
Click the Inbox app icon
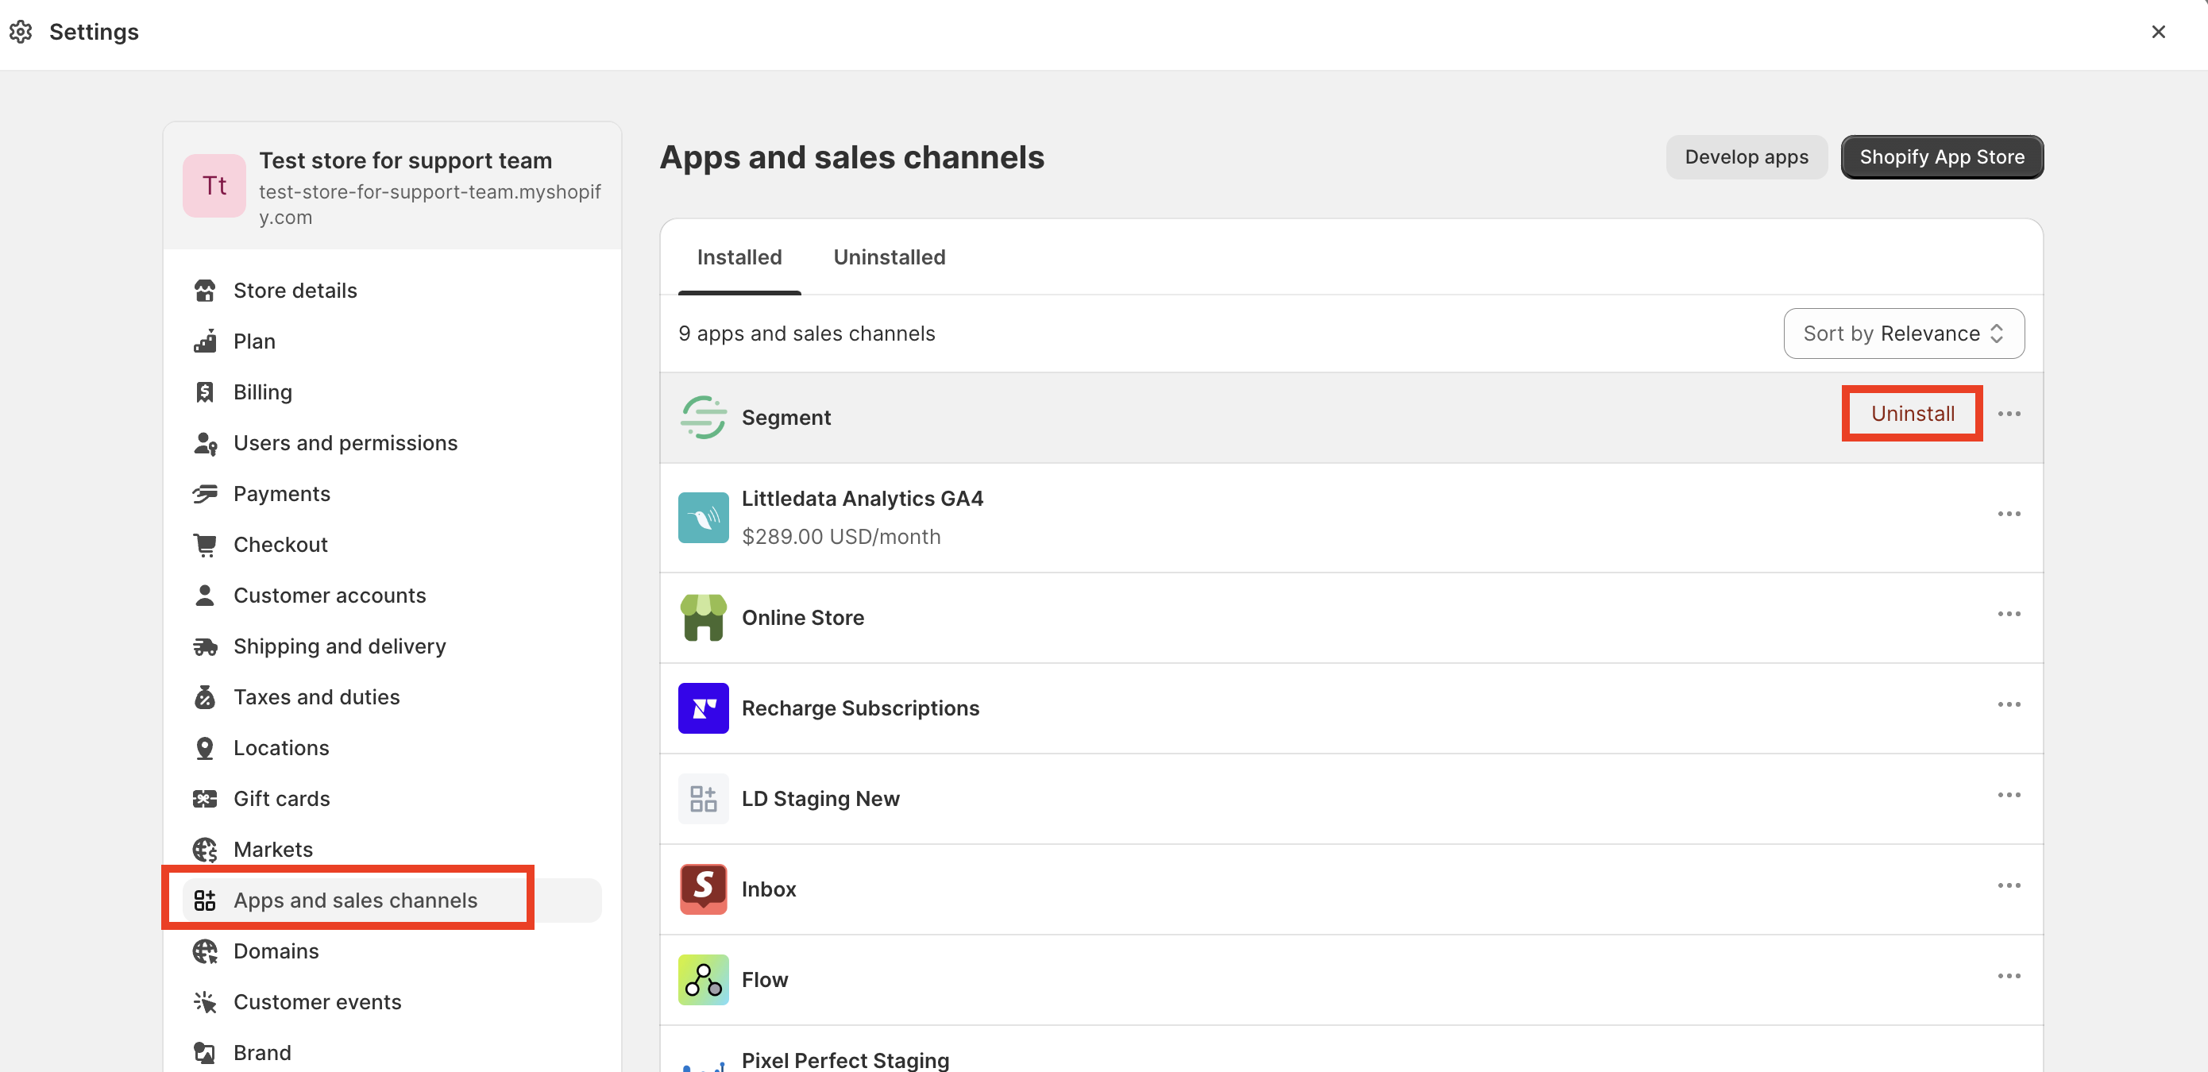pos(703,889)
